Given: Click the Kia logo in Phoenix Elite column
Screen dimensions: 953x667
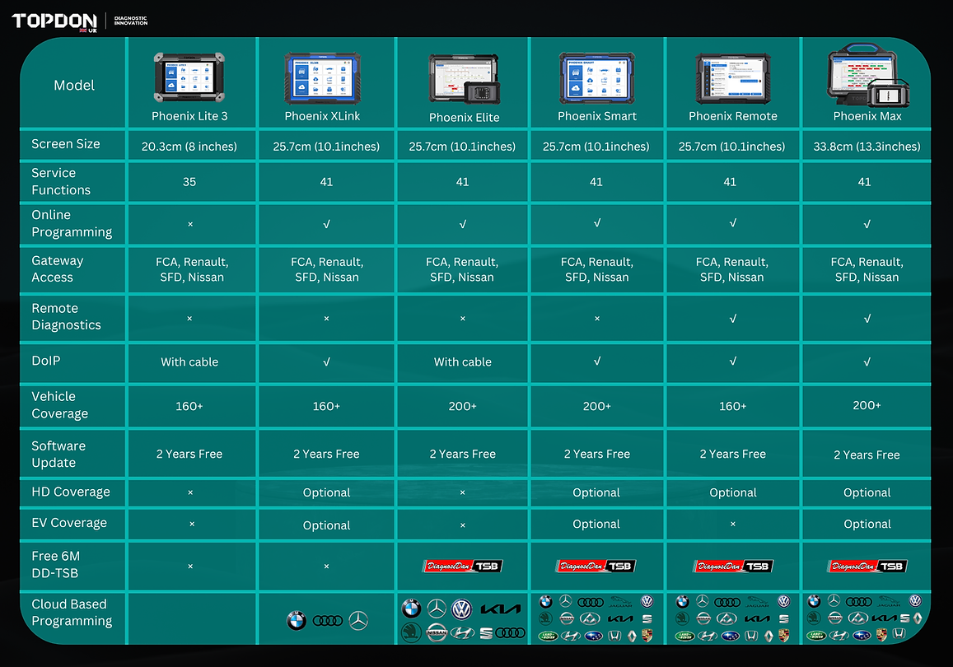Looking at the screenshot, I should coord(501,609).
